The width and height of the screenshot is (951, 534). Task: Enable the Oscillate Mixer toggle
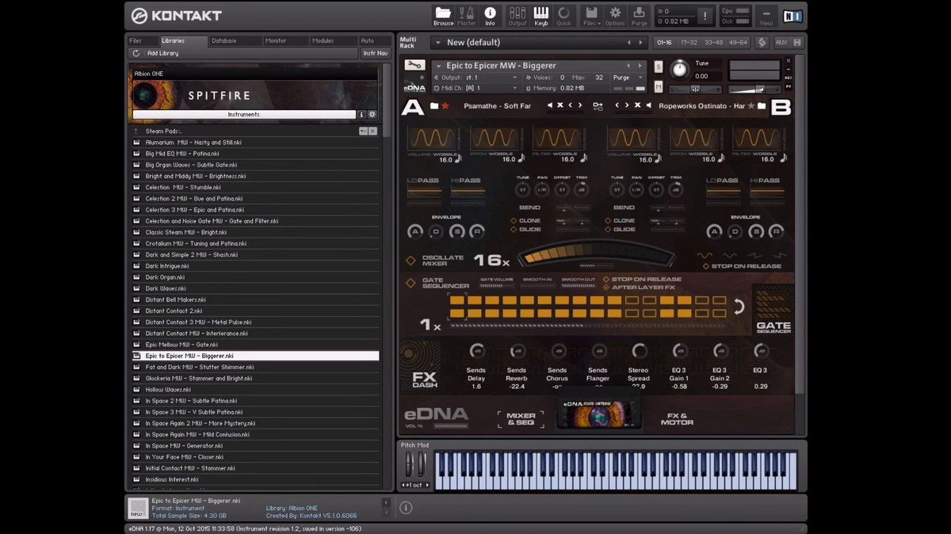coord(411,260)
